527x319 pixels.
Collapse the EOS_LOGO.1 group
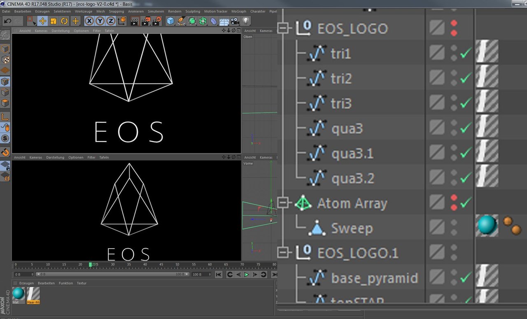click(282, 252)
